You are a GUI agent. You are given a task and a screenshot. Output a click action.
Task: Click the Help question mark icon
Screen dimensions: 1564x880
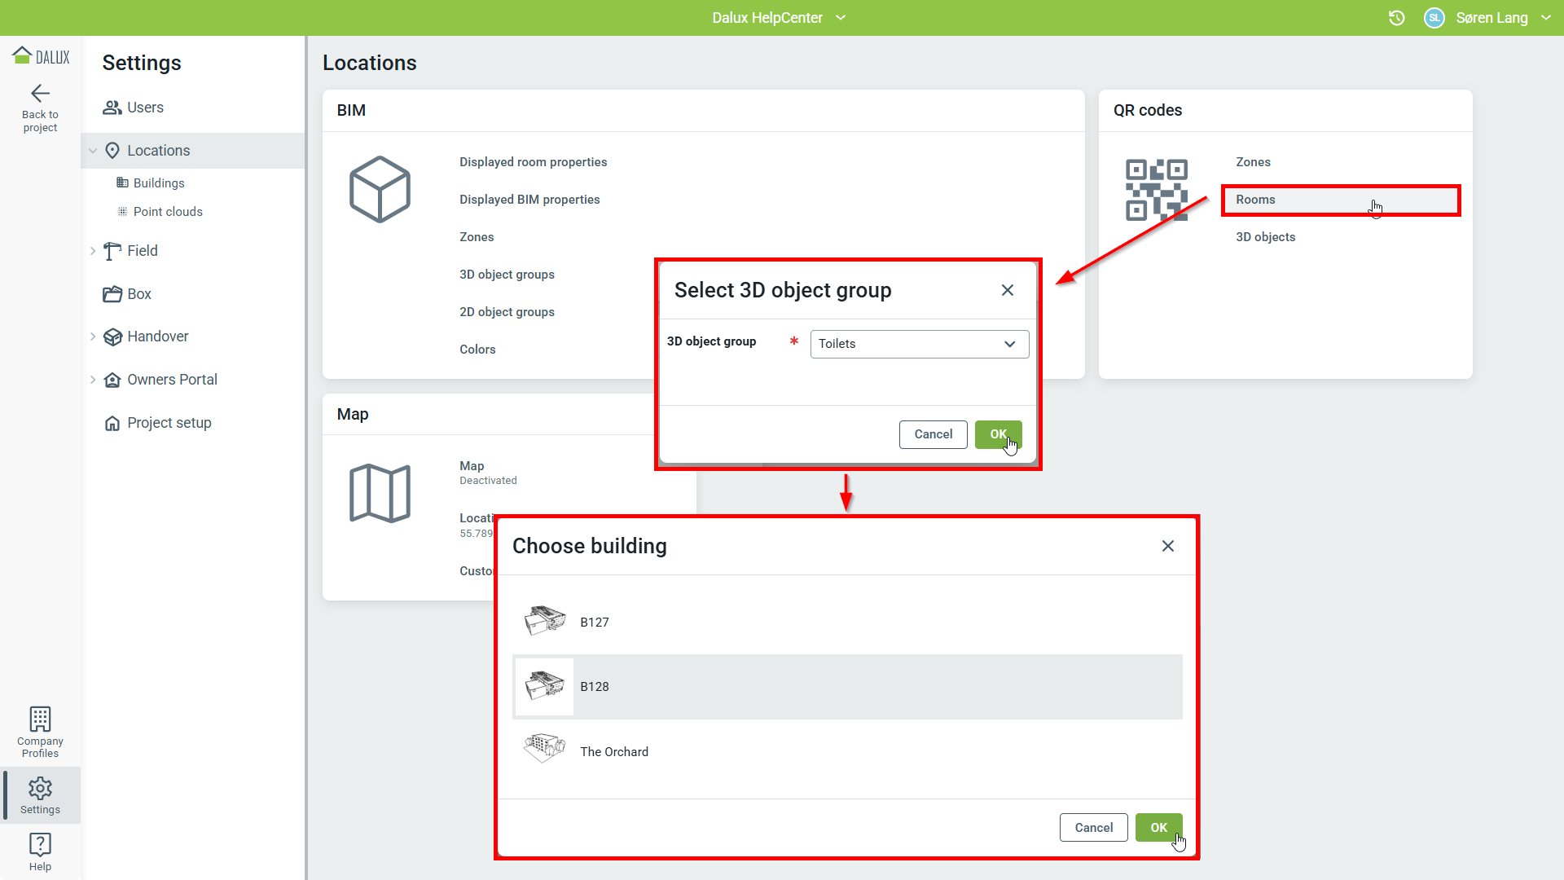(40, 844)
